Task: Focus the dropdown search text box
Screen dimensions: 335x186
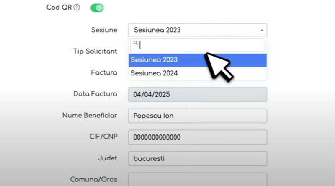Action: point(200,45)
